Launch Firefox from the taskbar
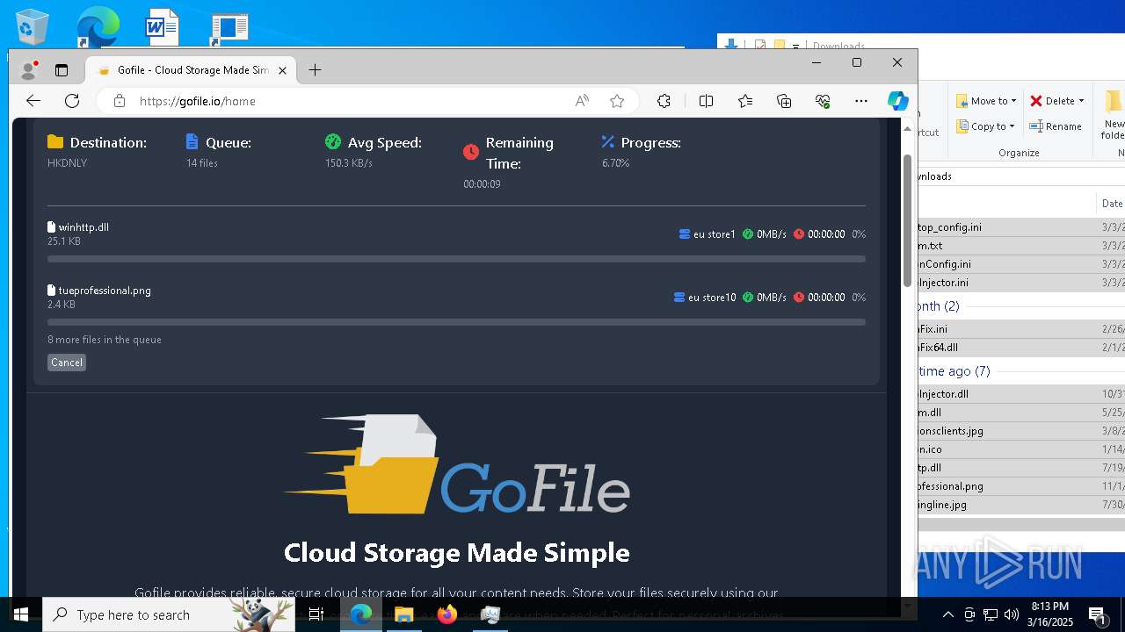The width and height of the screenshot is (1125, 632). pos(447,614)
